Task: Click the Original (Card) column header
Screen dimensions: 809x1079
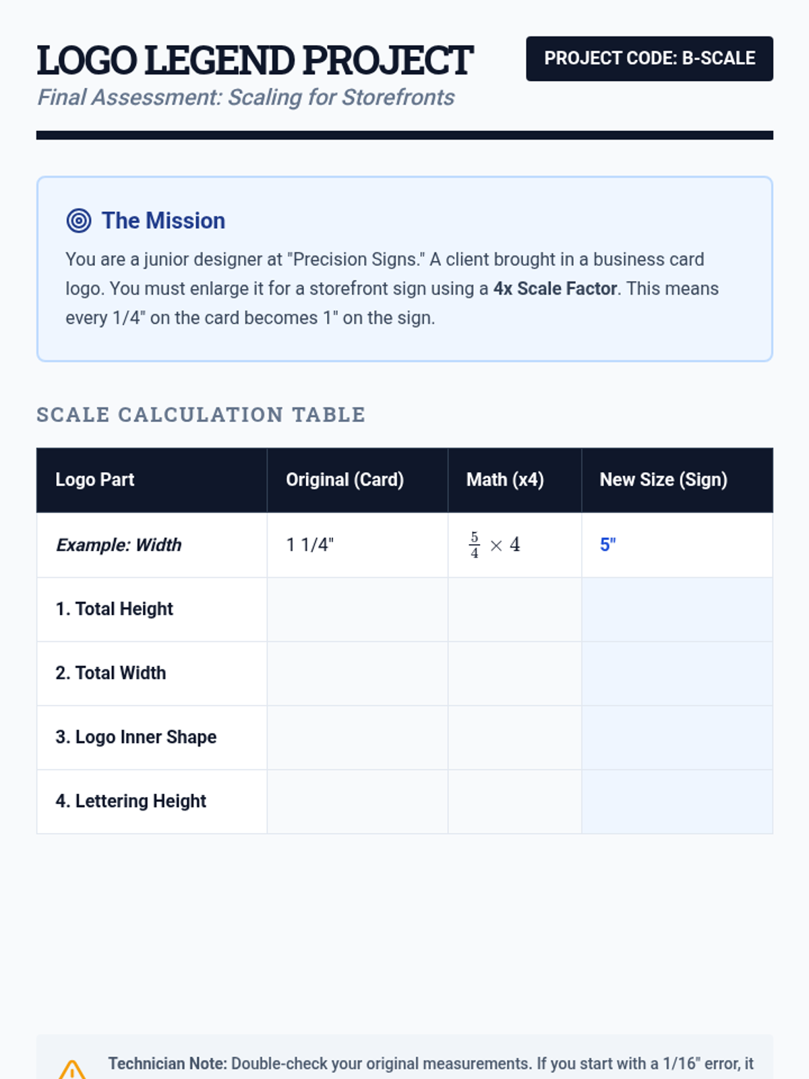Action: coord(357,479)
